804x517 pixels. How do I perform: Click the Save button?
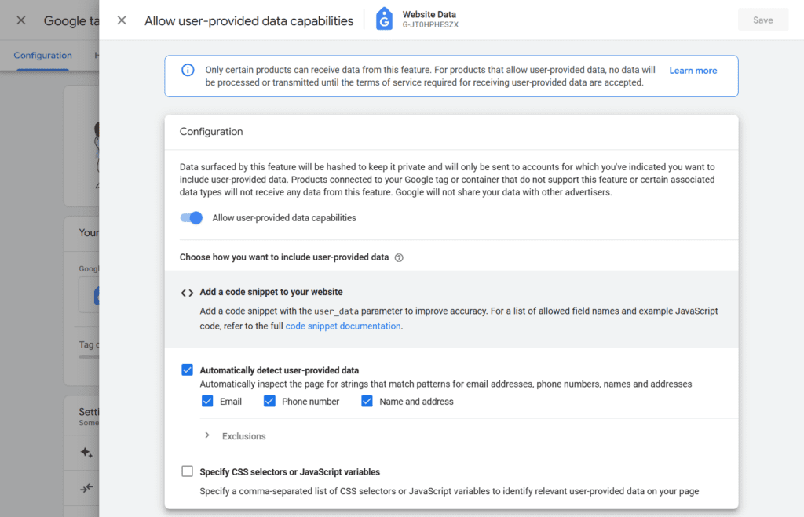click(x=762, y=20)
